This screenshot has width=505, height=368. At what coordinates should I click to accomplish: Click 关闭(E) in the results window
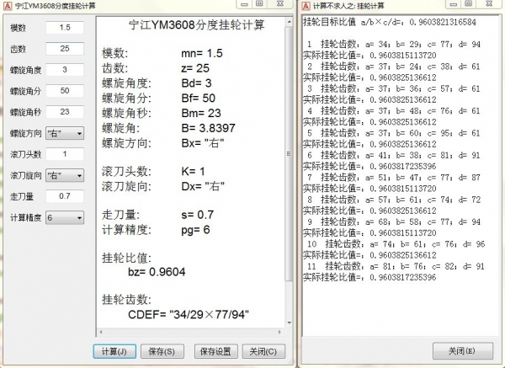click(x=463, y=351)
